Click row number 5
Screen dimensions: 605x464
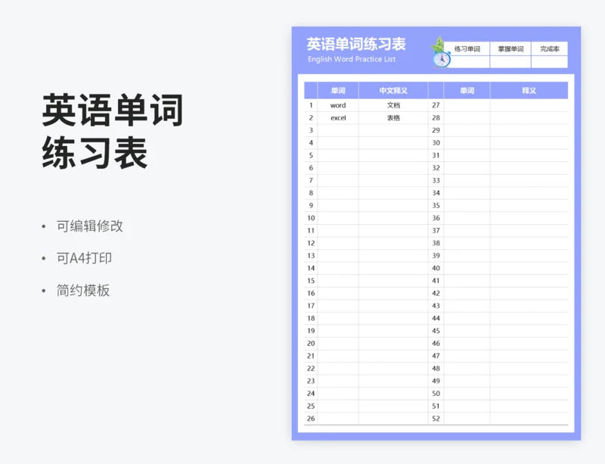[311, 155]
